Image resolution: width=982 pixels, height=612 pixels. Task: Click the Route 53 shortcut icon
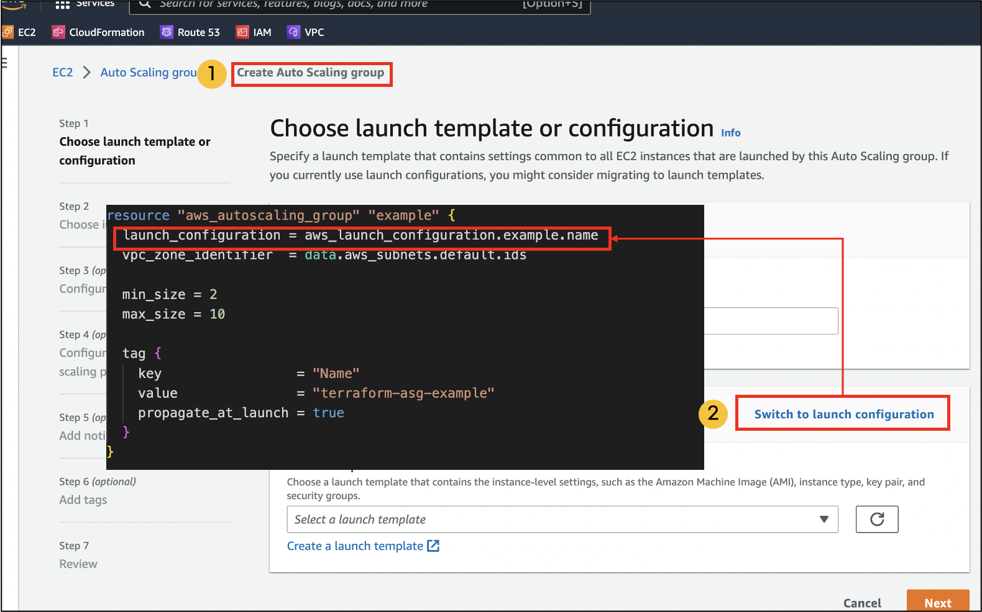pos(167,32)
